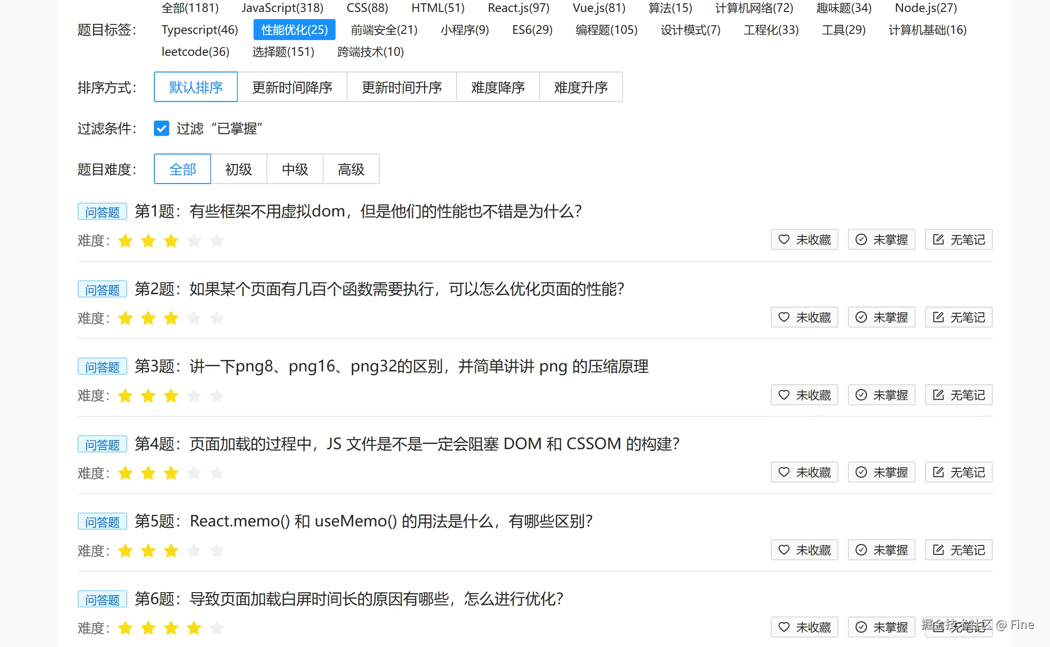
Task: Select the leetcode(36) tag
Action: 195,51
